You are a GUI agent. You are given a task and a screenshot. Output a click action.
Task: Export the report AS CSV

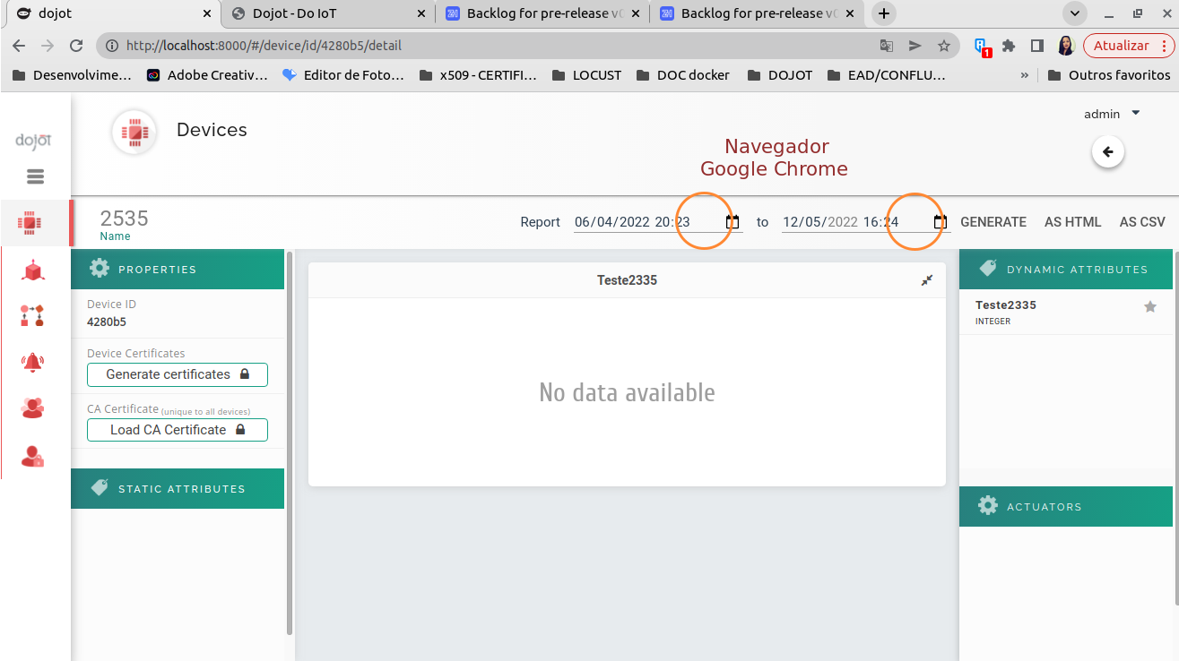coord(1142,221)
